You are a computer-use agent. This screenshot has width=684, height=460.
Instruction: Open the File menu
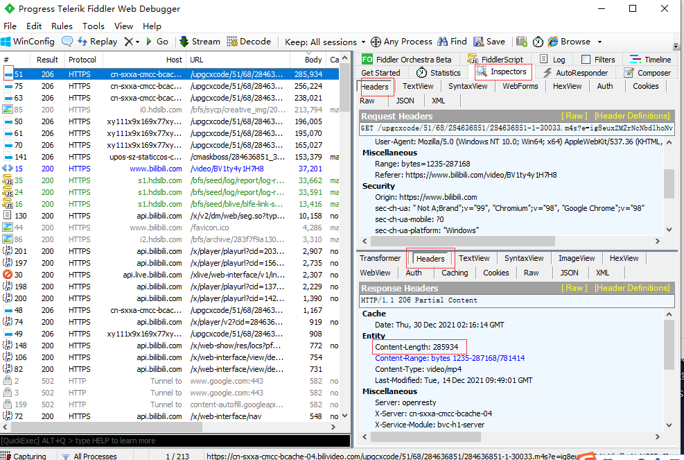(x=10, y=26)
